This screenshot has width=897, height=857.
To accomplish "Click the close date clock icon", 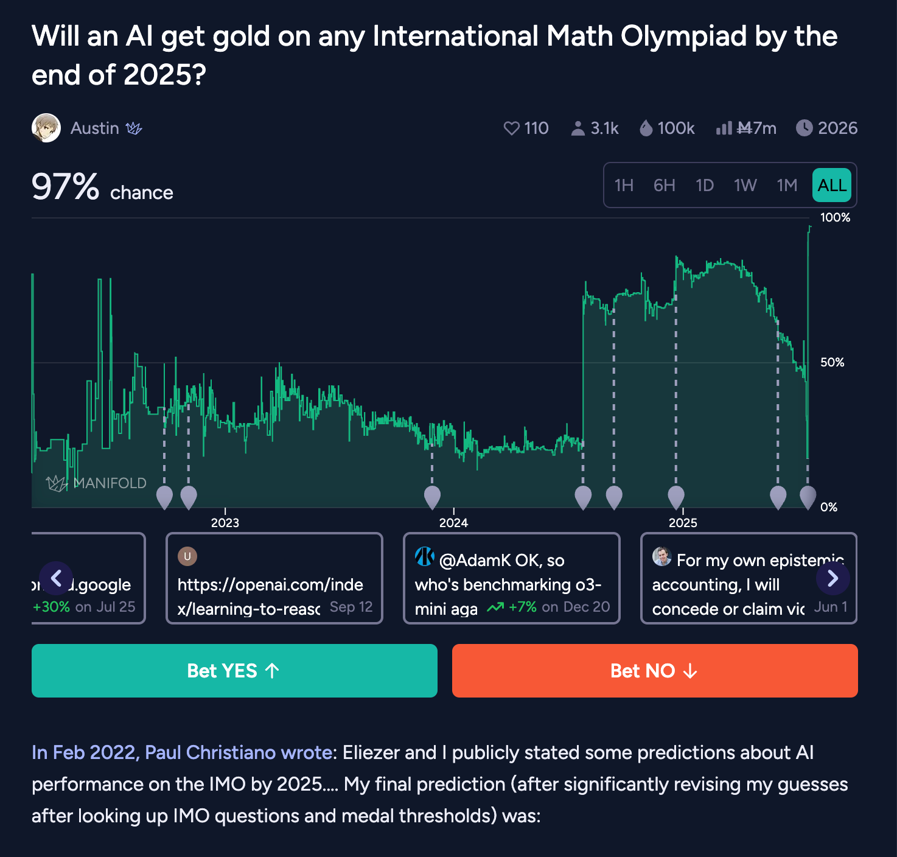I will pyautogui.click(x=804, y=128).
